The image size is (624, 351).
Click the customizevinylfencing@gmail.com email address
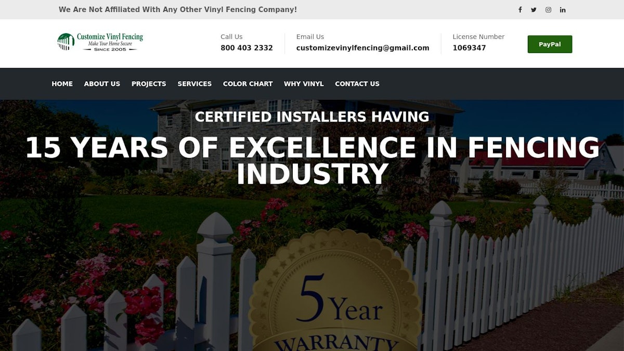click(x=362, y=48)
